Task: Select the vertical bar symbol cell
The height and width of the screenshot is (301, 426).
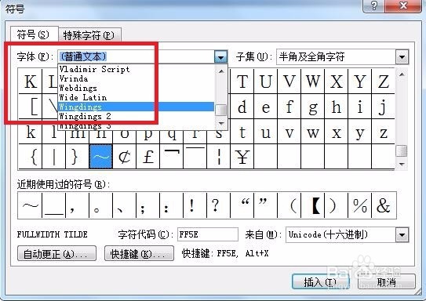Action: coord(54,157)
